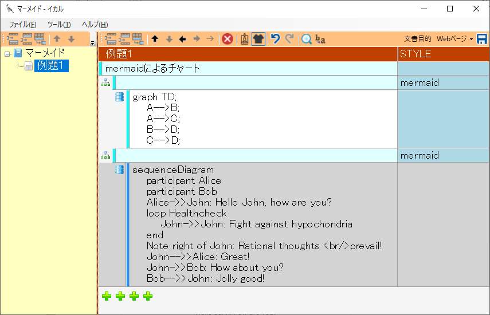This screenshot has height=315, width=490.
Task: Click the red delete X icon
Action: pyautogui.click(x=228, y=39)
